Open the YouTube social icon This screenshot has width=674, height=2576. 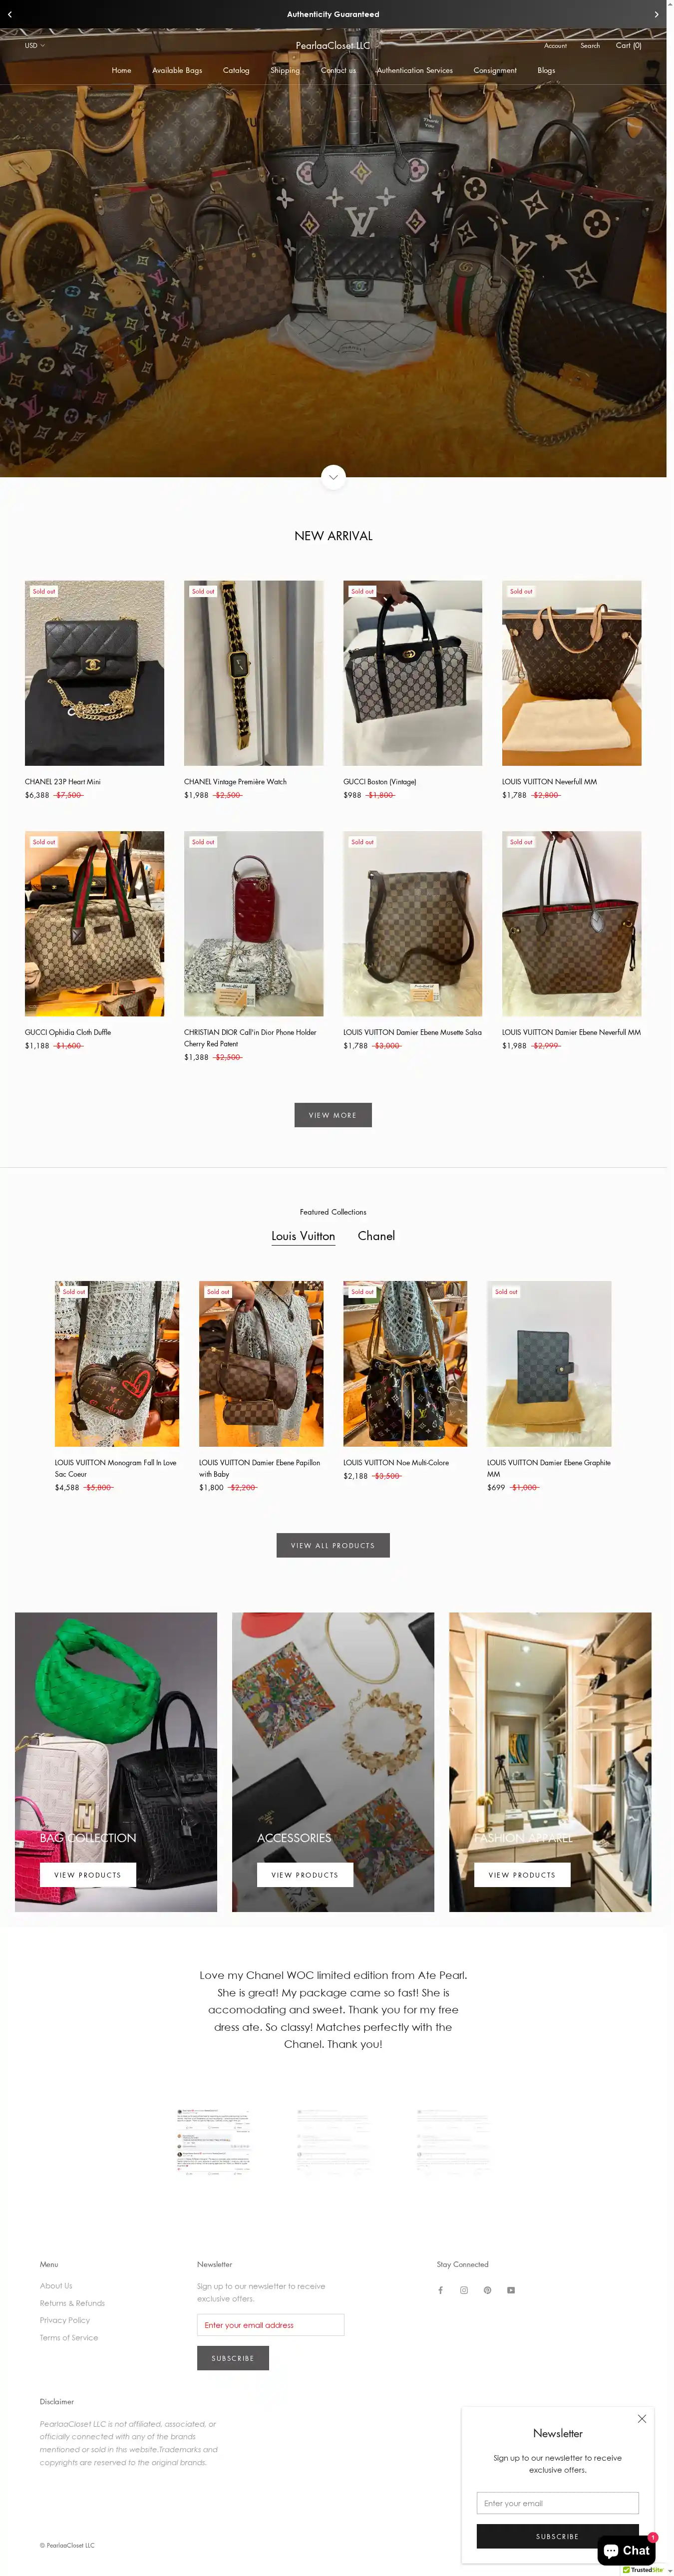coord(511,2290)
